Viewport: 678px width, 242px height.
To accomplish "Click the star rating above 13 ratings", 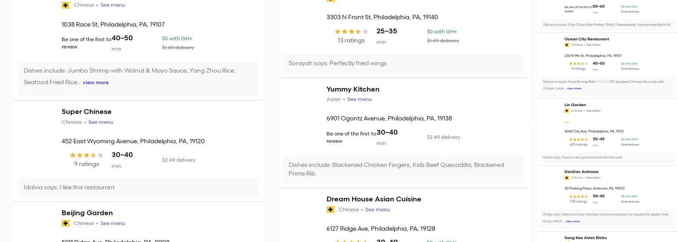I will [351, 31].
